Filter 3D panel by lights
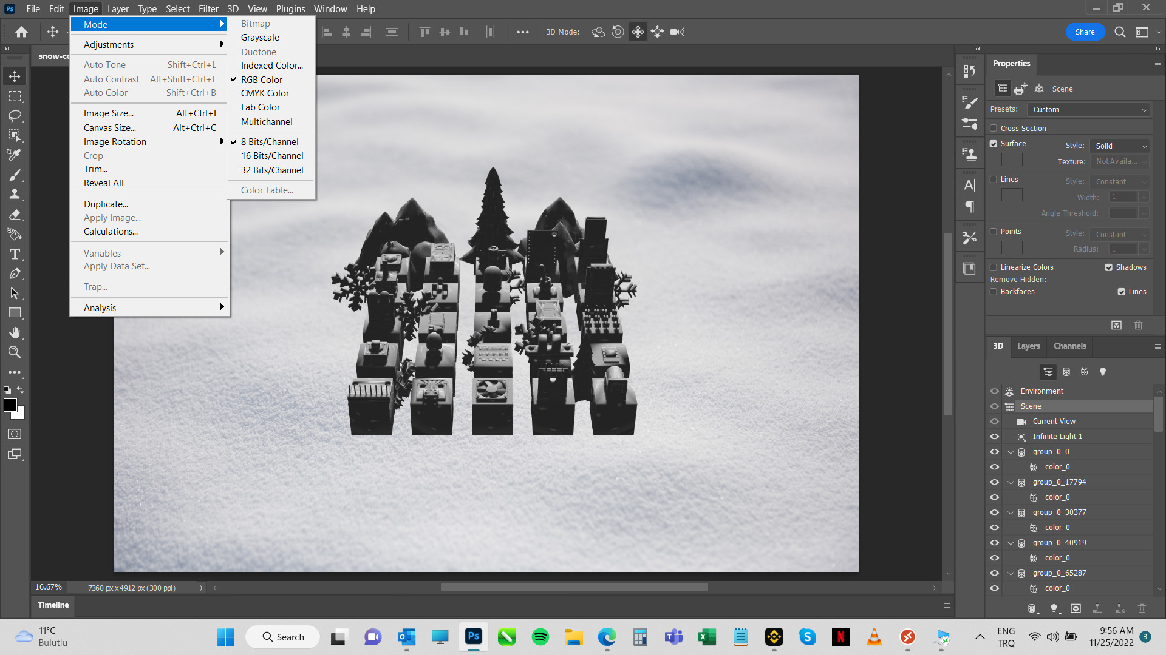Screen dimensions: 1166x655 pyautogui.click(x=1103, y=372)
